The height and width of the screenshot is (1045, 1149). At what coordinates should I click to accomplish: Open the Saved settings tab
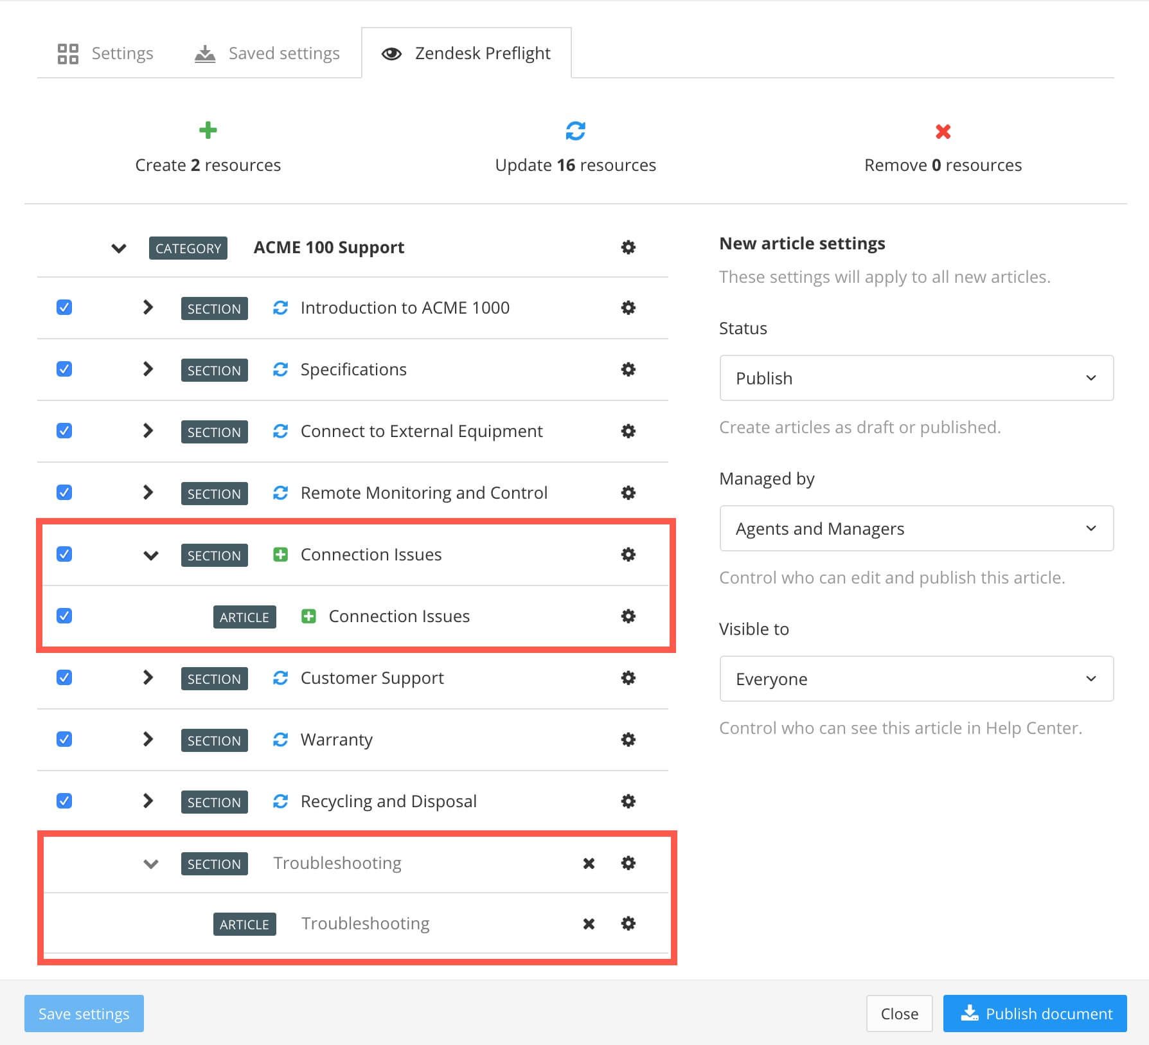tap(267, 53)
